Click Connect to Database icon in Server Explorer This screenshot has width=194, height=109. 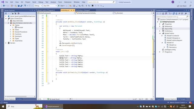pyautogui.click(x=12, y=13)
